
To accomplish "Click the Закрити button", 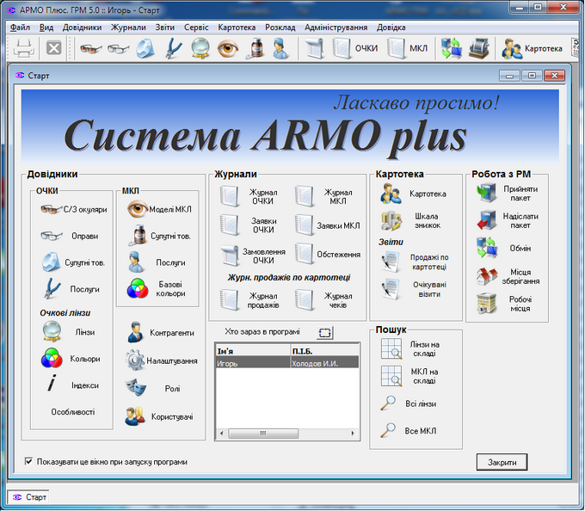I will (x=502, y=463).
